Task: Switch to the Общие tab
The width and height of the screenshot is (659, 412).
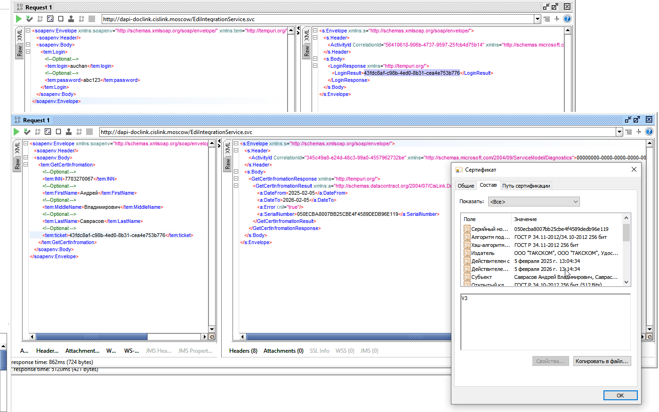Action: click(466, 186)
